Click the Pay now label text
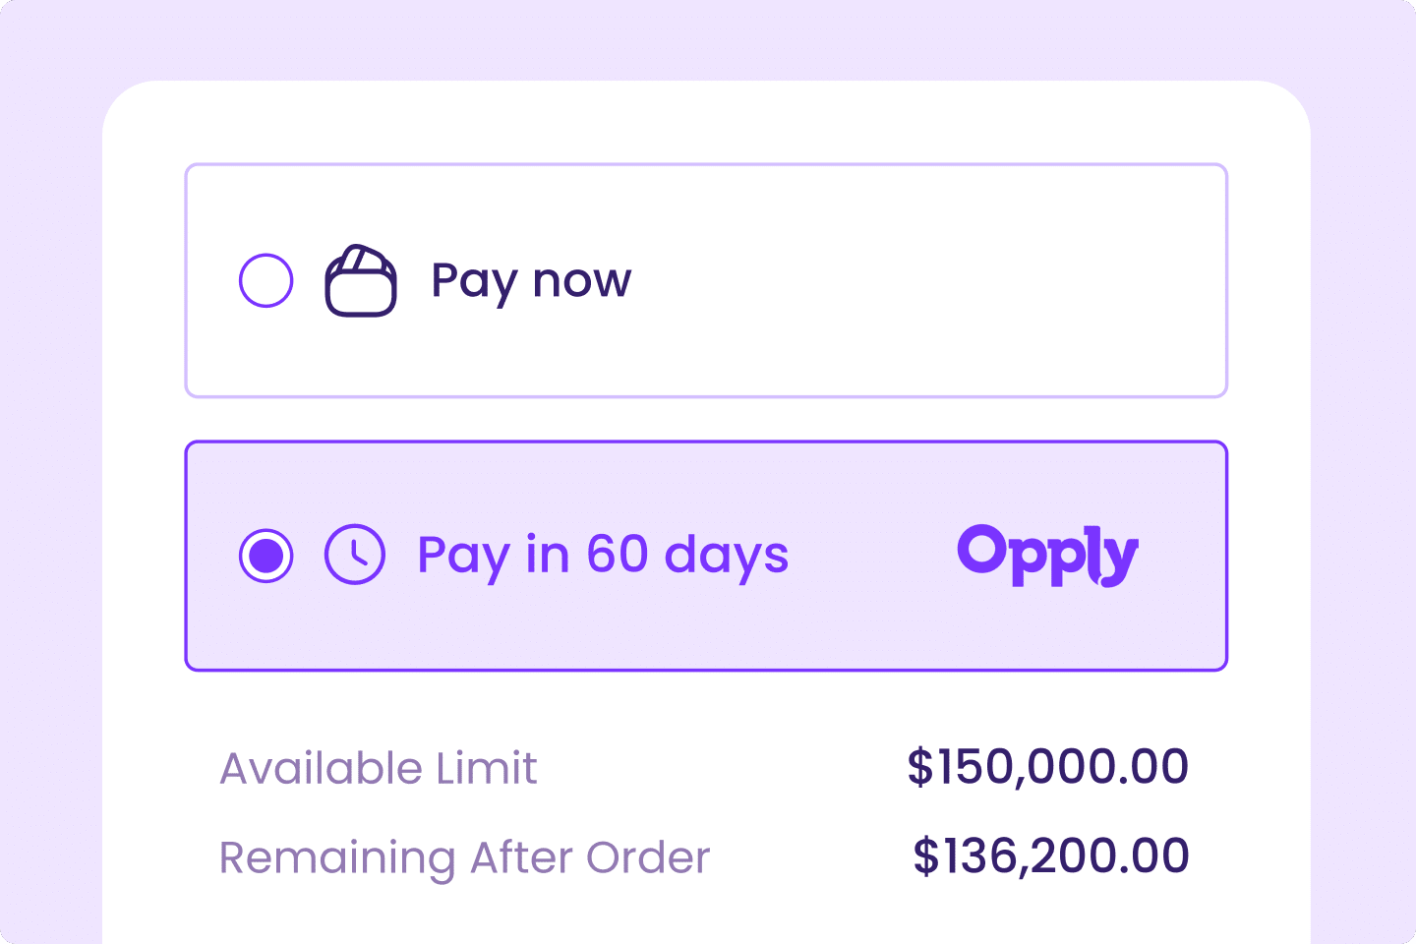The height and width of the screenshot is (944, 1416). click(x=531, y=281)
